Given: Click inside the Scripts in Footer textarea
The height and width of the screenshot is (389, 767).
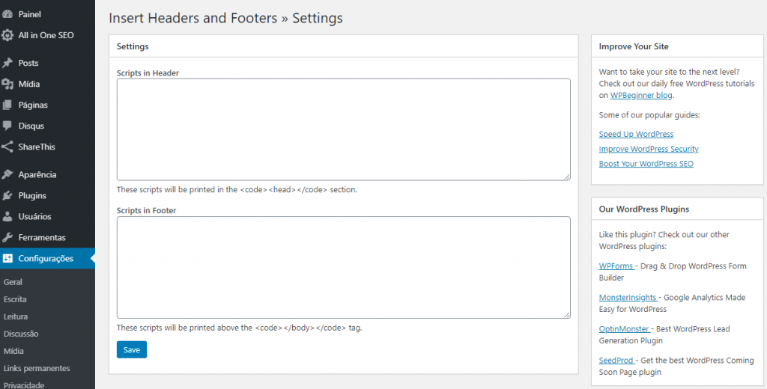Looking at the screenshot, I should click(x=343, y=267).
